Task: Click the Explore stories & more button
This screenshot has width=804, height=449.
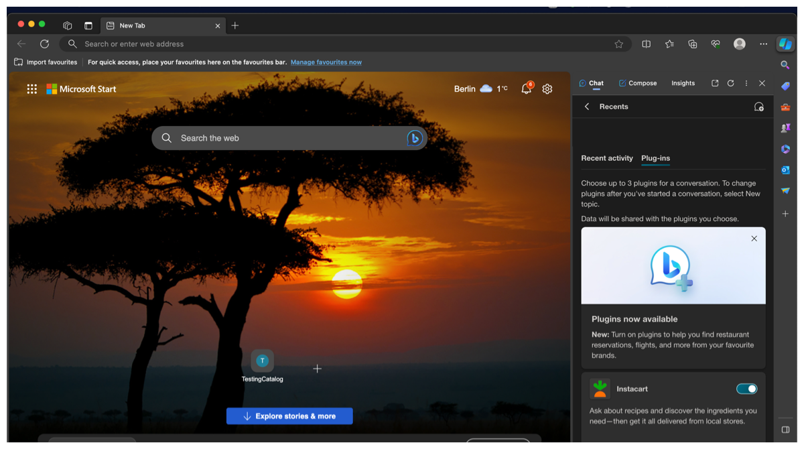Action: click(x=289, y=415)
